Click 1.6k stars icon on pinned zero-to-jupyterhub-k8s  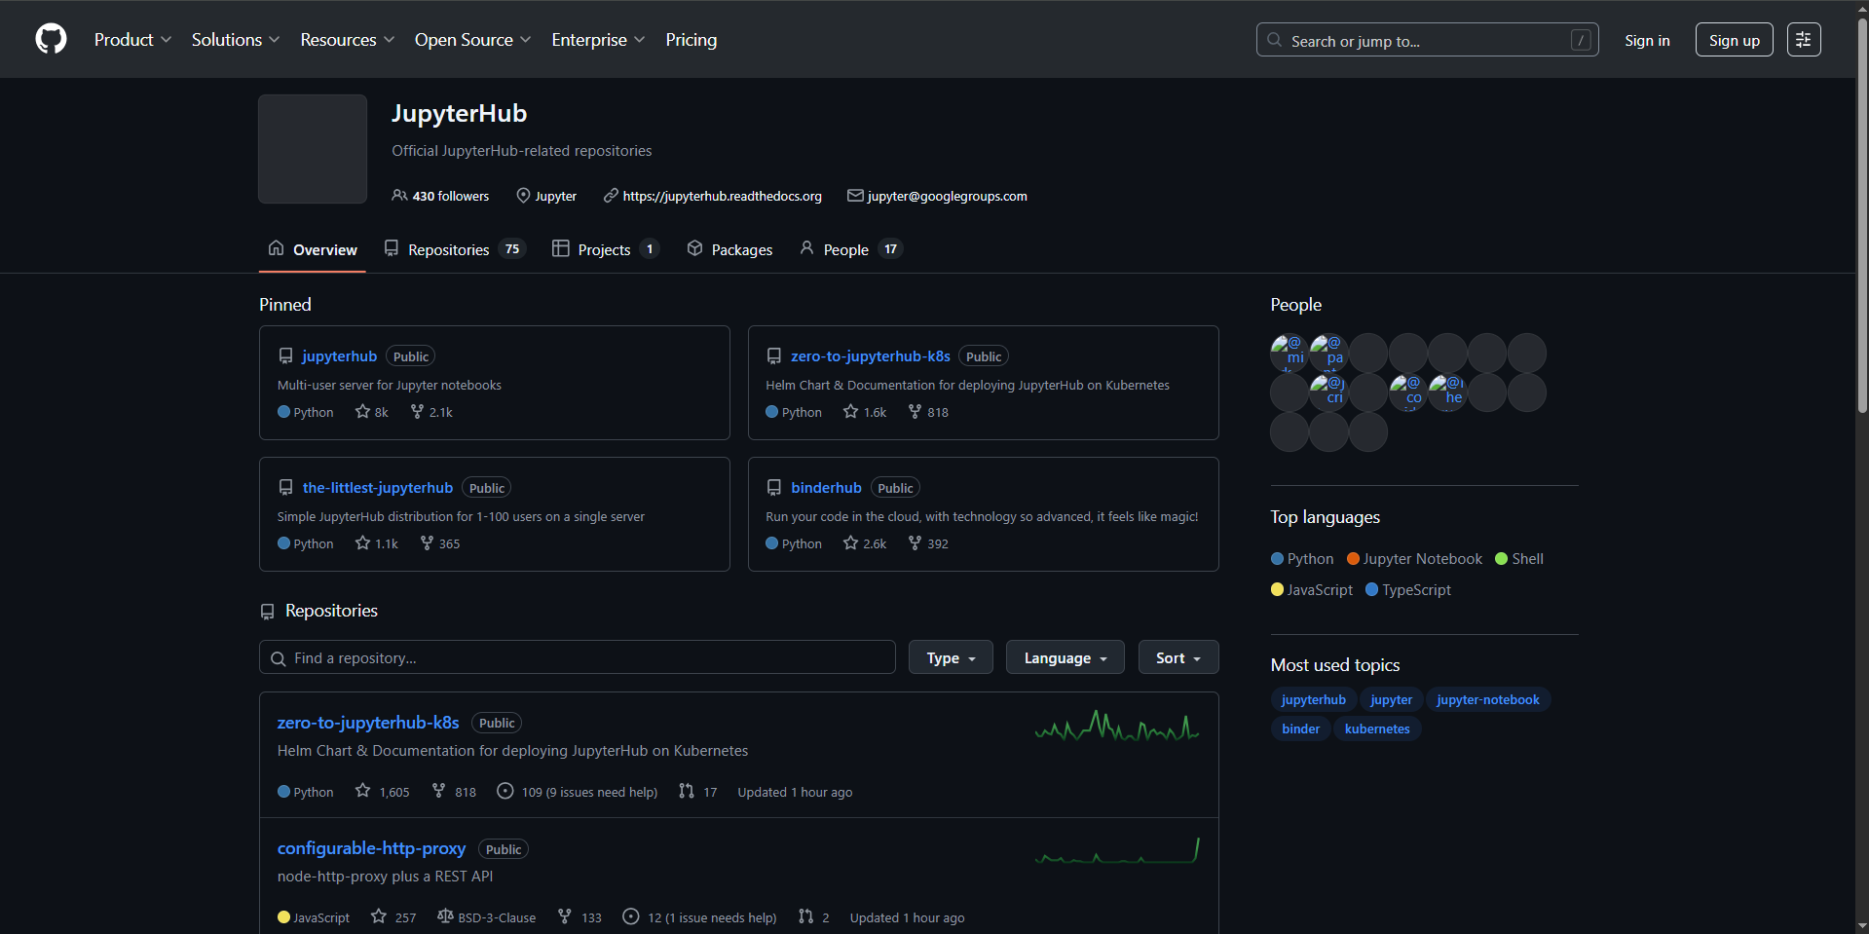[x=850, y=411]
